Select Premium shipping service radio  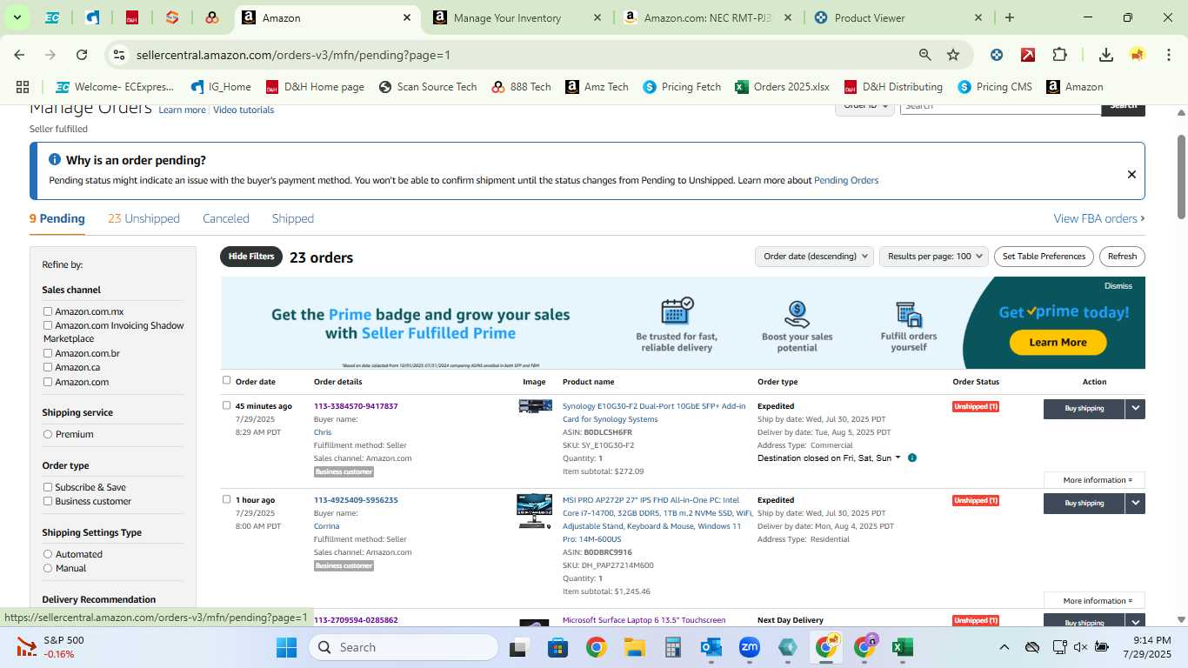click(48, 434)
